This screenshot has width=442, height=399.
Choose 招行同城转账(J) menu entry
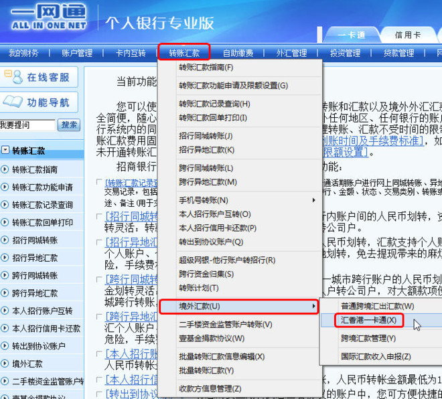click(x=206, y=136)
